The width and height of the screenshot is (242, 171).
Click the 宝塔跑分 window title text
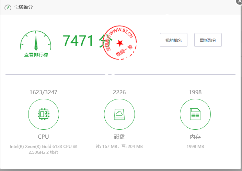[23, 7]
